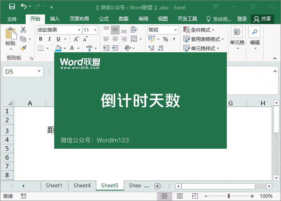The image size is (281, 201).
Task: Apply accounting number format
Action: coord(152,39)
